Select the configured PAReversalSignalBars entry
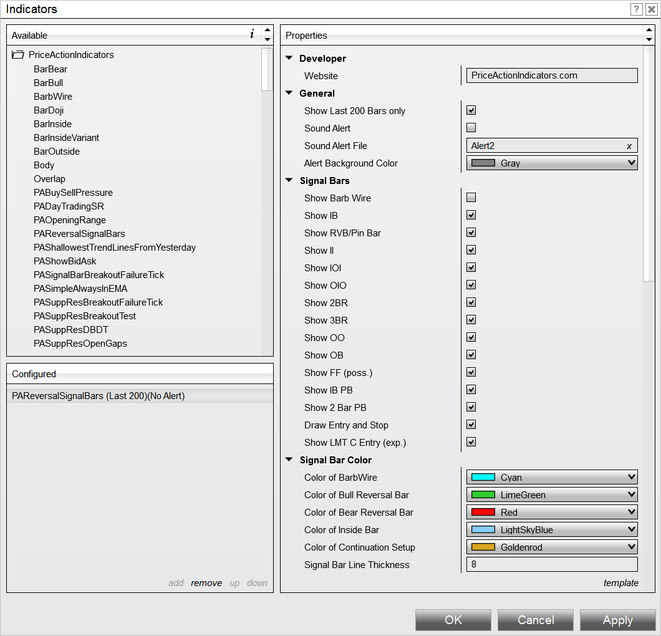The image size is (661, 636). click(99, 396)
